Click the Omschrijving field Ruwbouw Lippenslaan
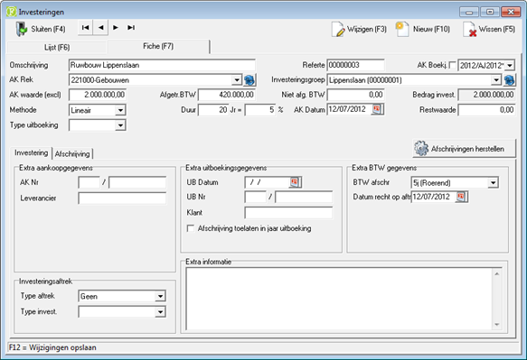The width and height of the screenshot is (527, 360). point(162,65)
